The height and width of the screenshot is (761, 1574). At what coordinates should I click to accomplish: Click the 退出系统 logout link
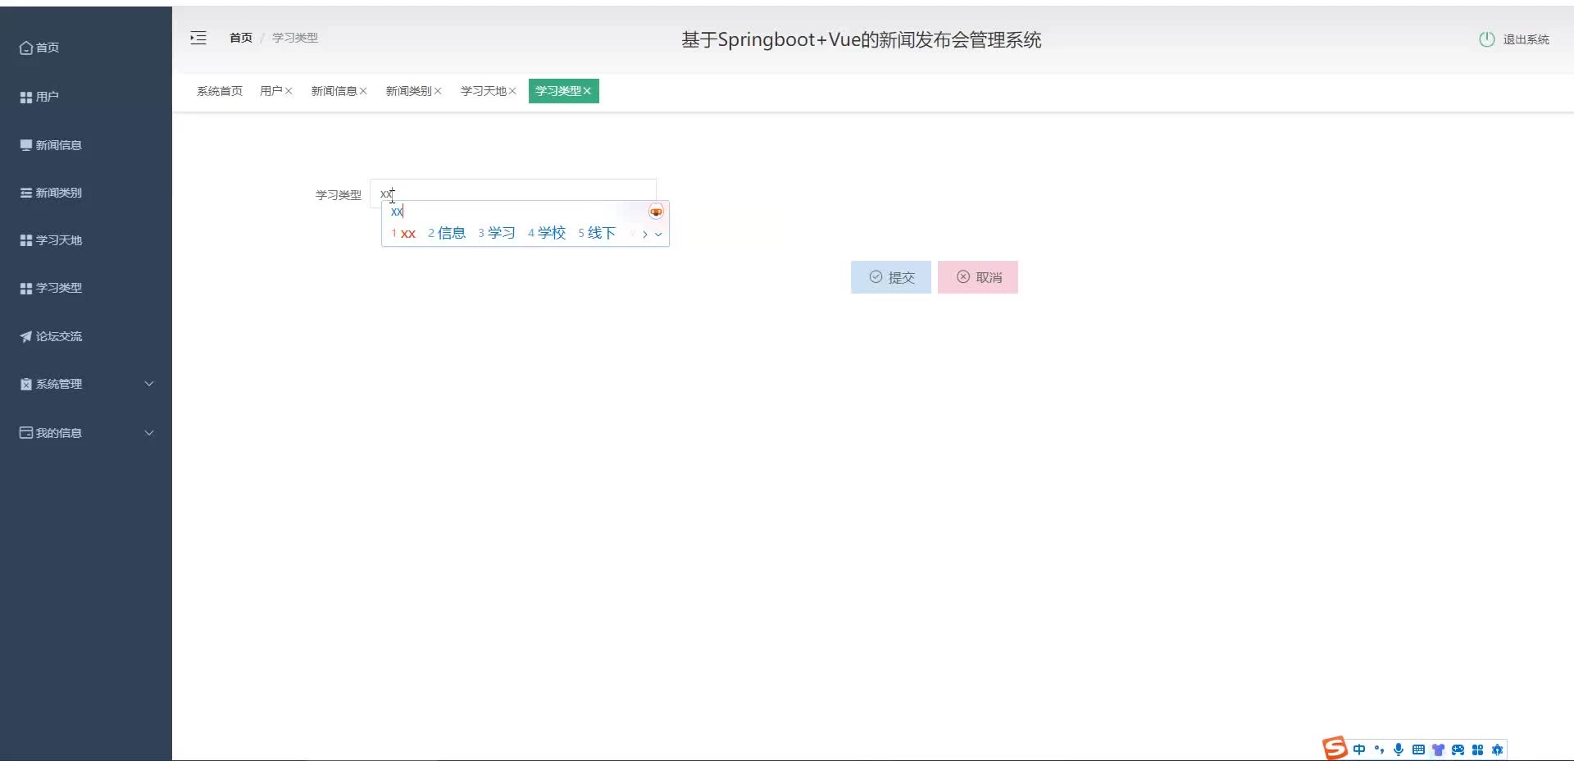click(1526, 39)
